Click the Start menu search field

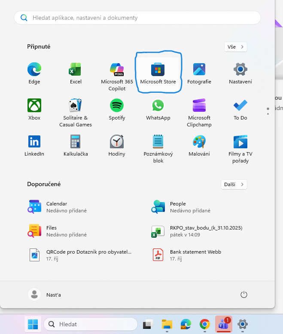point(137,18)
